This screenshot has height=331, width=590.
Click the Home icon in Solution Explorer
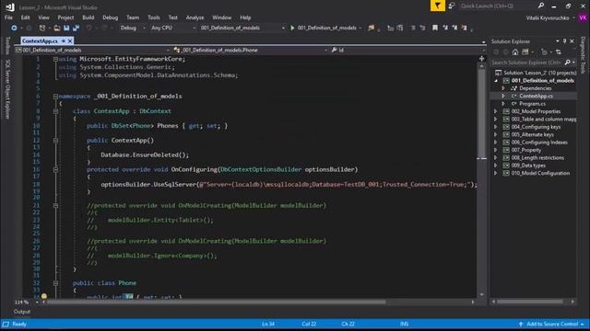click(515, 52)
